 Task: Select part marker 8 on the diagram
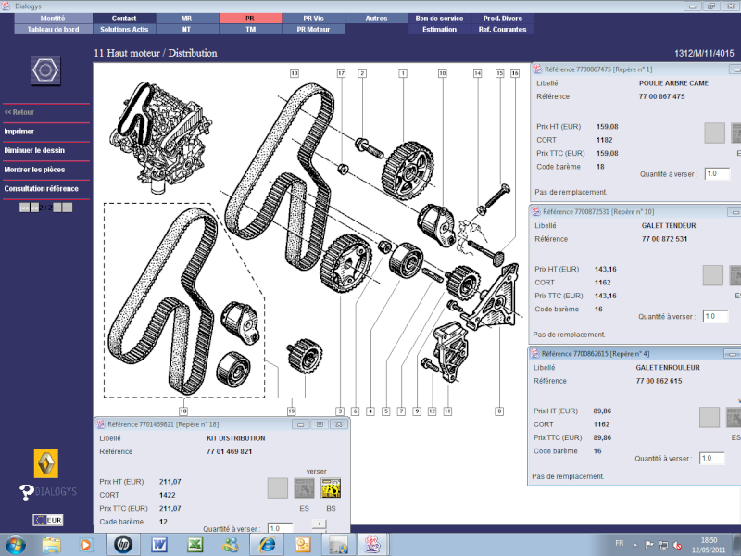pos(499,411)
